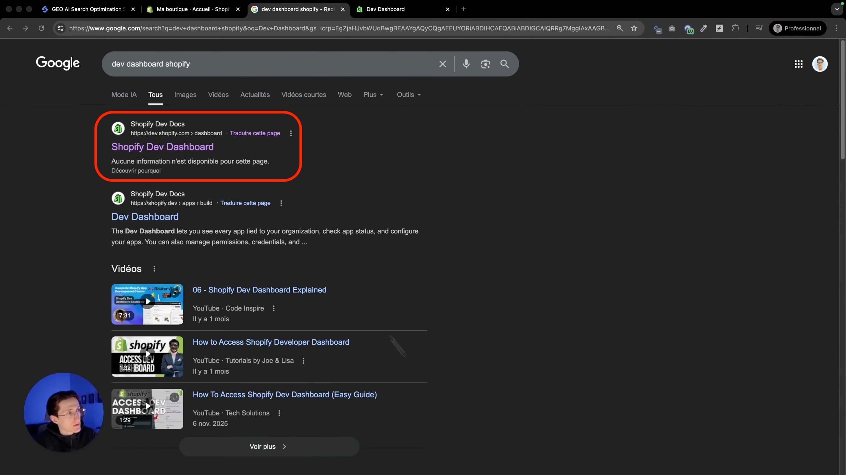Screen dimensions: 846x475
Task: Open the three-dot menu for shopify.dev result
Action: click(281, 203)
